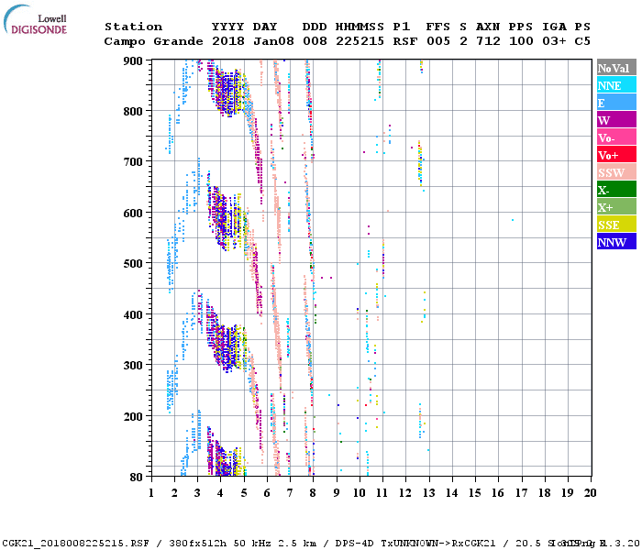Click the 300 height axis label
The width and height of the screenshot is (642, 550).
(133, 366)
